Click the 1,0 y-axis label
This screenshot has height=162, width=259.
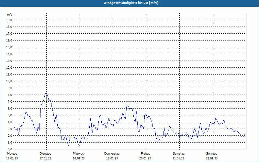click(x=10, y=143)
